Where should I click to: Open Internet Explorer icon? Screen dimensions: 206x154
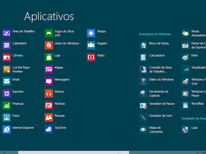click(x=7, y=129)
